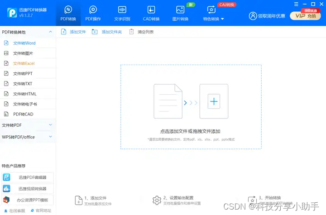The width and height of the screenshot is (326, 215).
Task: Click the 特色转换 star icon
Action: click(211, 10)
